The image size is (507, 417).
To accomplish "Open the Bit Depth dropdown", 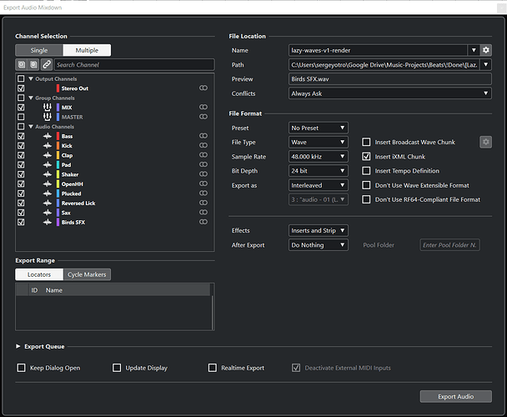I will (x=319, y=171).
